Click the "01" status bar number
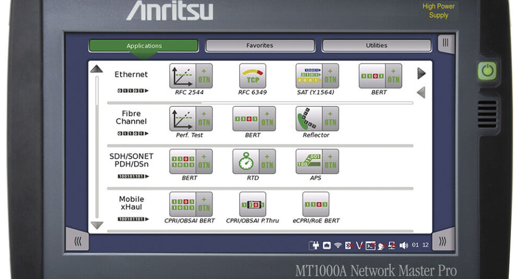The width and height of the screenshot is (522, 279). click(x=415, y=245)
